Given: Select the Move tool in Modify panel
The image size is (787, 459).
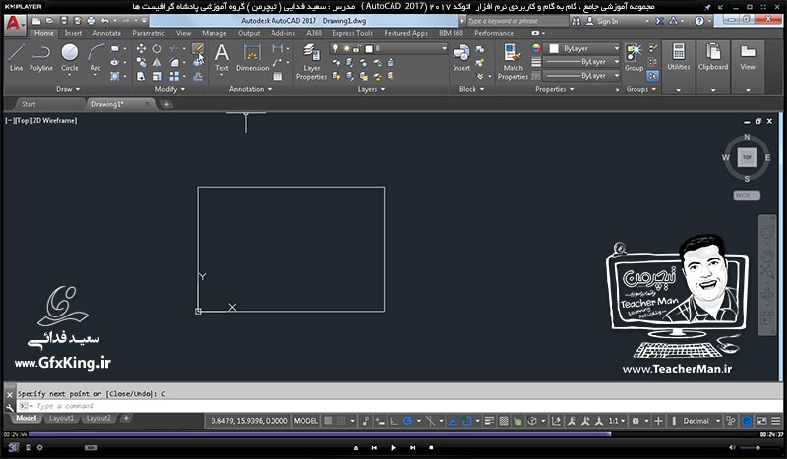Looking at the screenshot, I should (x=141, y=49).
